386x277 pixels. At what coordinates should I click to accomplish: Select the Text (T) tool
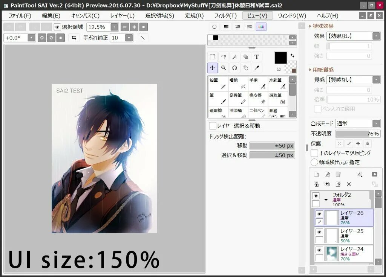(257, 57)
